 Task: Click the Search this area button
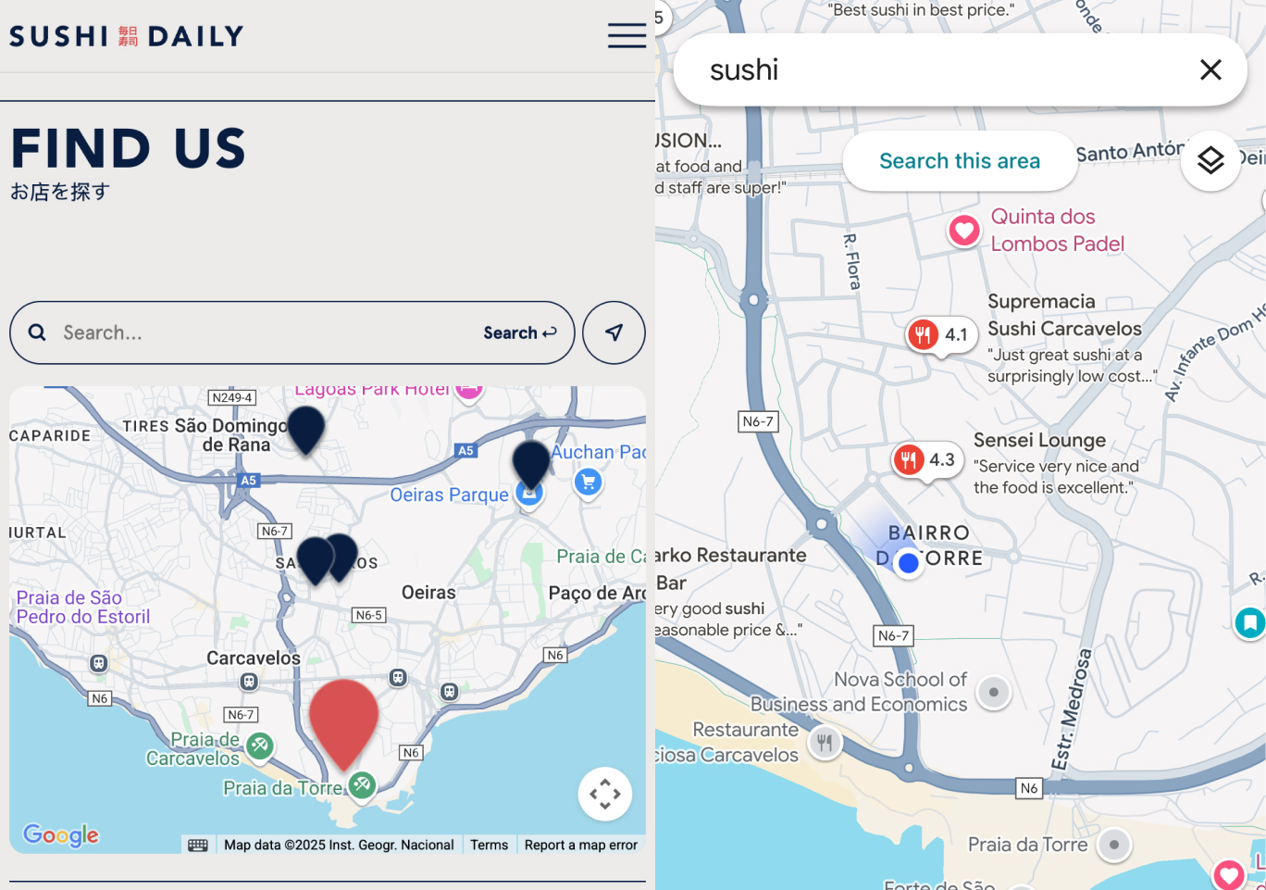(959, 161)
